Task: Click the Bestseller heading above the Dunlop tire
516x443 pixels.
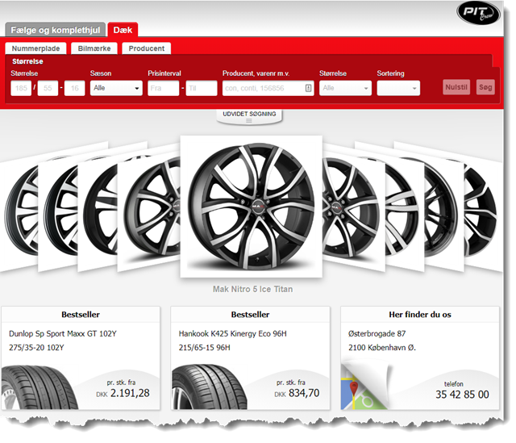Action: (81, 315)
